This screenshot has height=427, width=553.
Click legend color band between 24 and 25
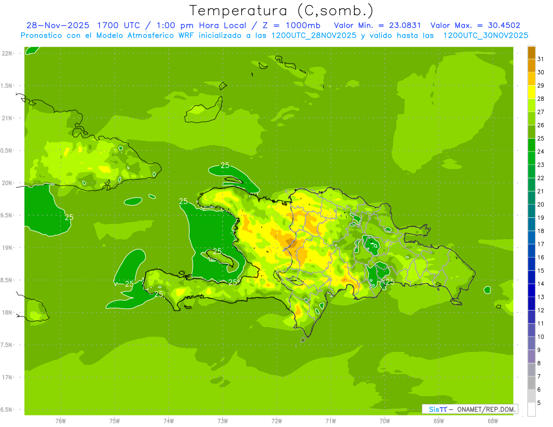[x=531, y=145]
